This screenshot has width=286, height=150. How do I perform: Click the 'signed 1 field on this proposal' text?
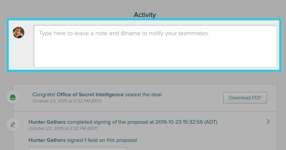point(102,140)
